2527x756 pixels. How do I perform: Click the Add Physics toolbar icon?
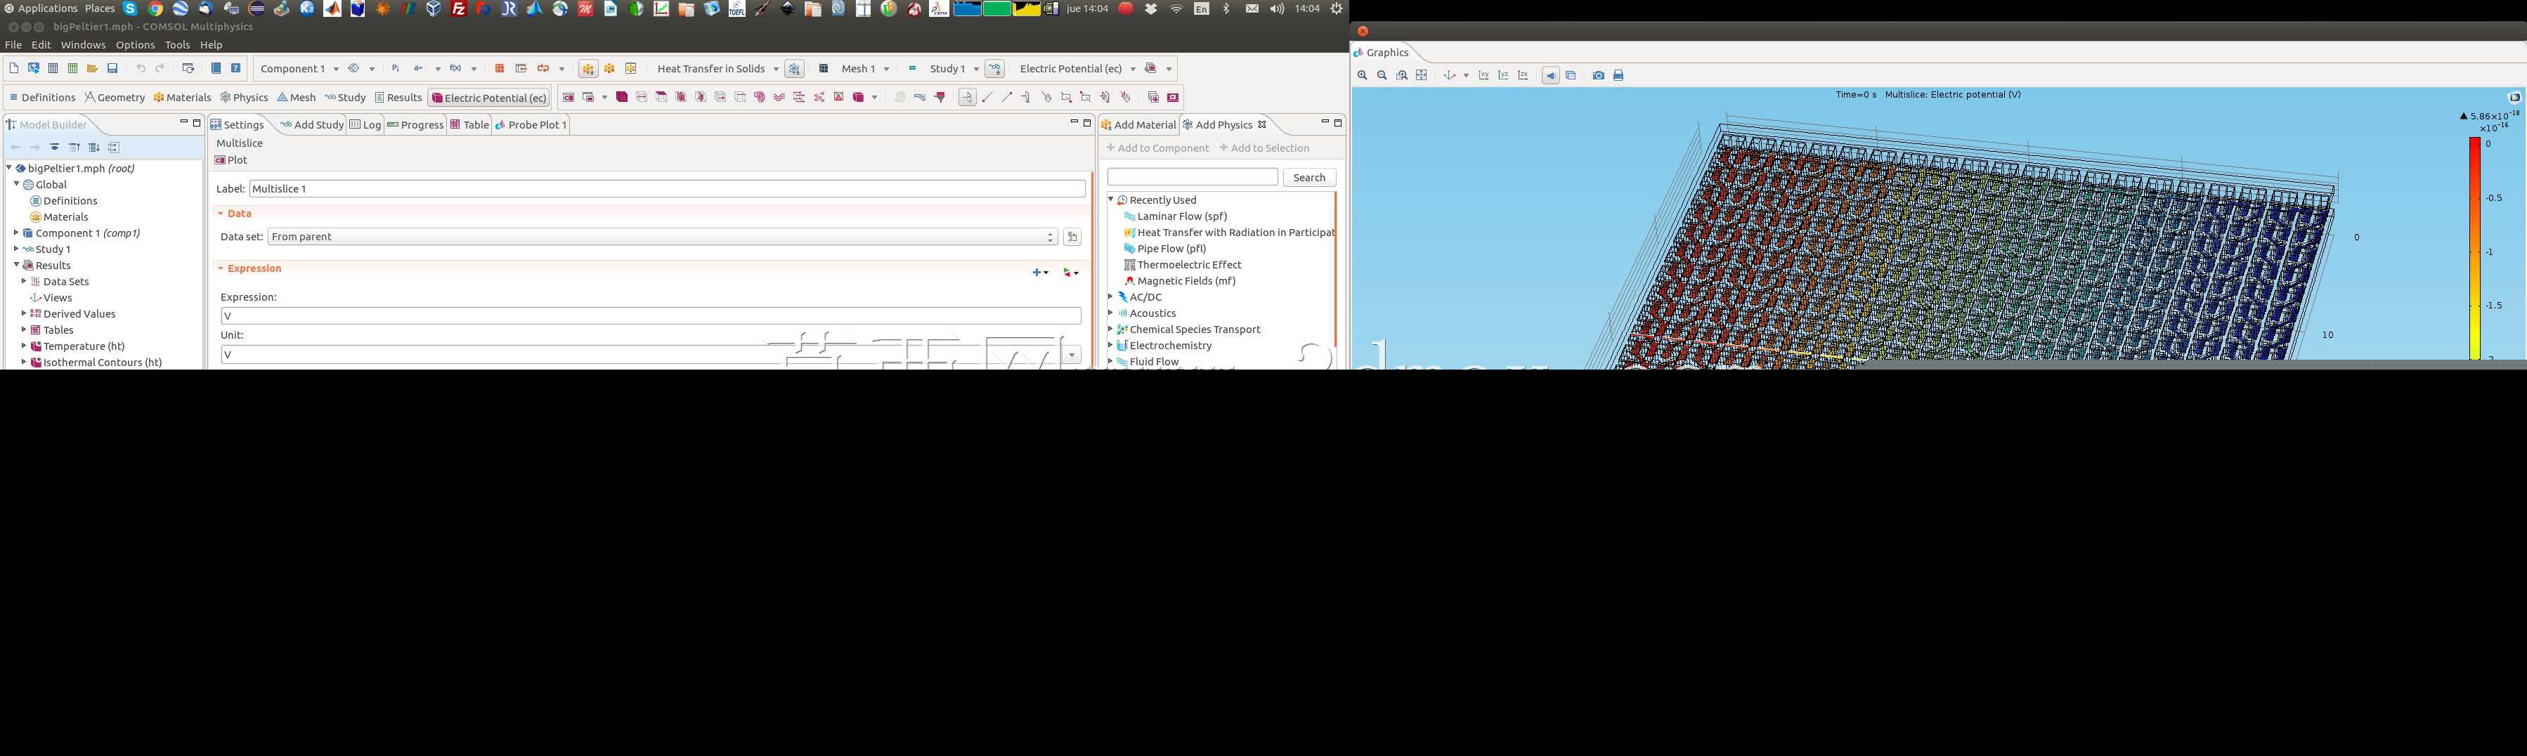(795, 69)
